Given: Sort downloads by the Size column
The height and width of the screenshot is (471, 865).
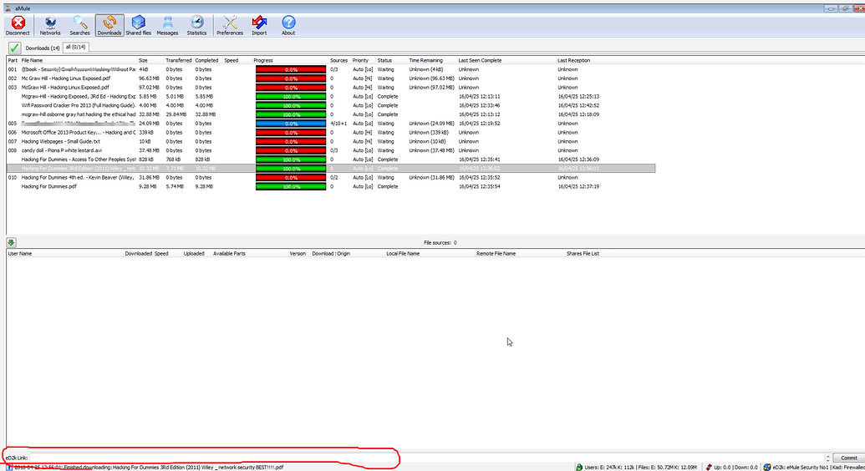Looking at the screenshot, I should click(x=143, y=60).
